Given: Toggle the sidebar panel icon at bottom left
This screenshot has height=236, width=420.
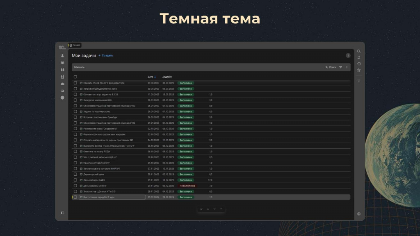Looking at the screenshot, I should (62, 213).
